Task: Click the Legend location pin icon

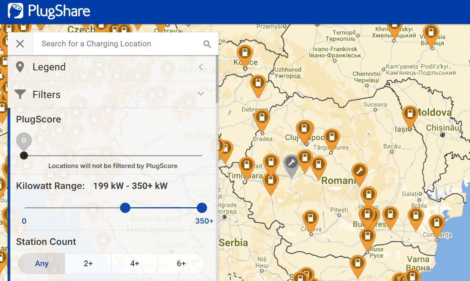Action: point(20,67)
